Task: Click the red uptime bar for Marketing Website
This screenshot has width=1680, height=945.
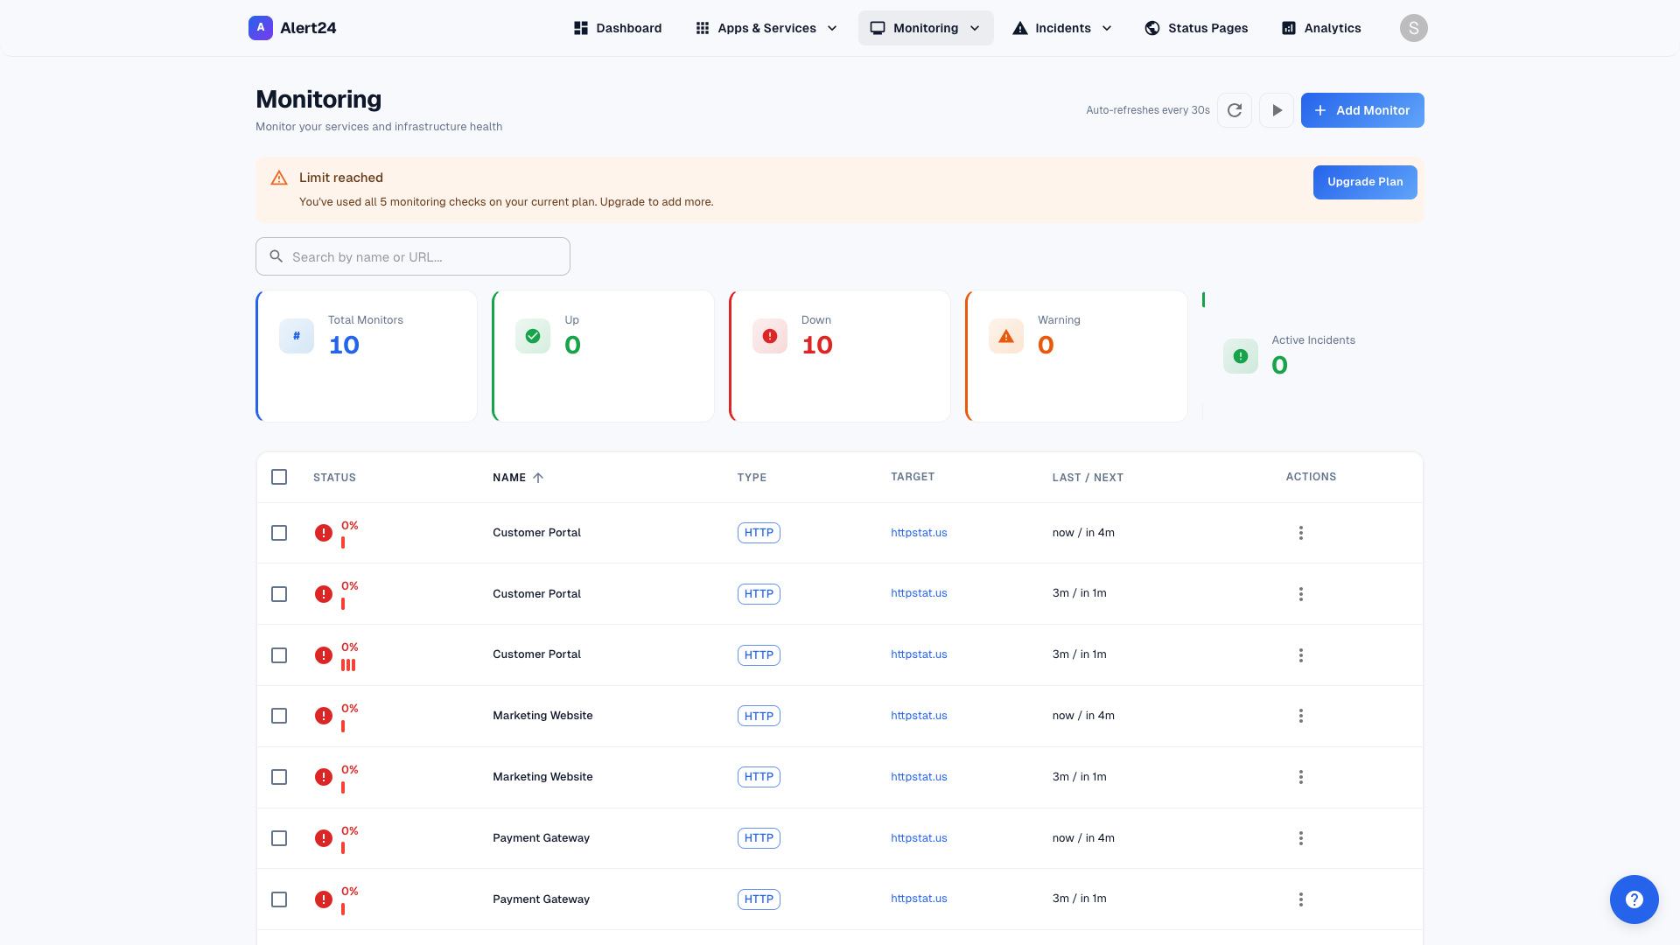Action: (343, 724)
